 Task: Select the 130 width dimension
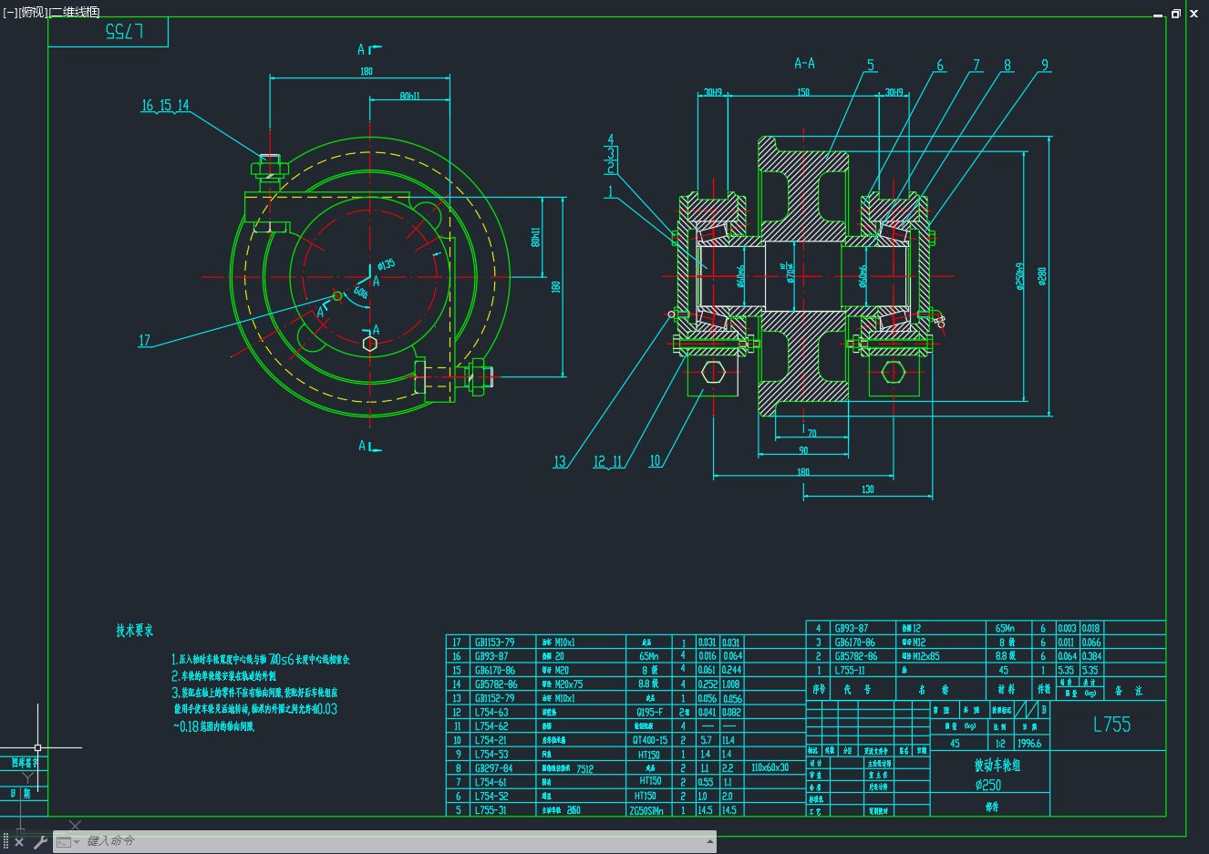point(868,489)
